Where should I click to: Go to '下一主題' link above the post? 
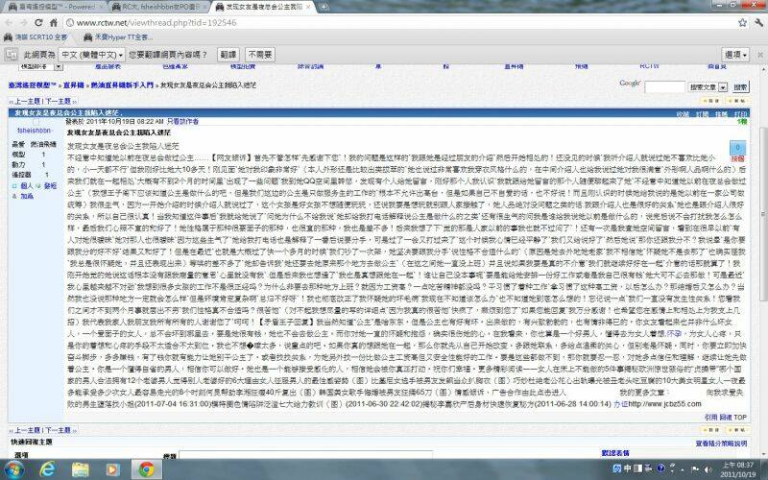[x=58, y=102]
